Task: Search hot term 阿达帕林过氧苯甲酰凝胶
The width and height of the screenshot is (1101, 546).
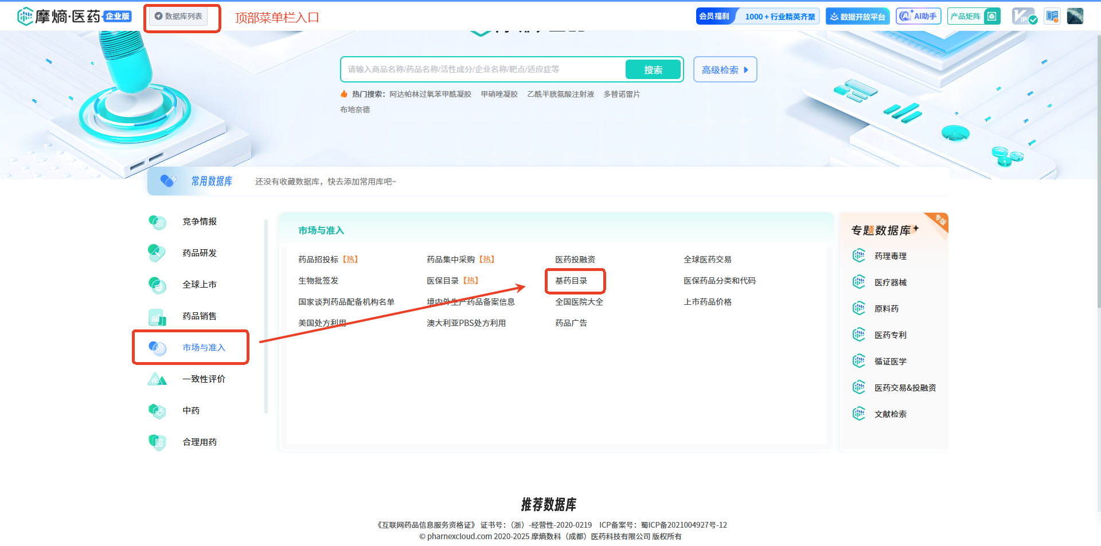Action: click(x=430, y=94)
